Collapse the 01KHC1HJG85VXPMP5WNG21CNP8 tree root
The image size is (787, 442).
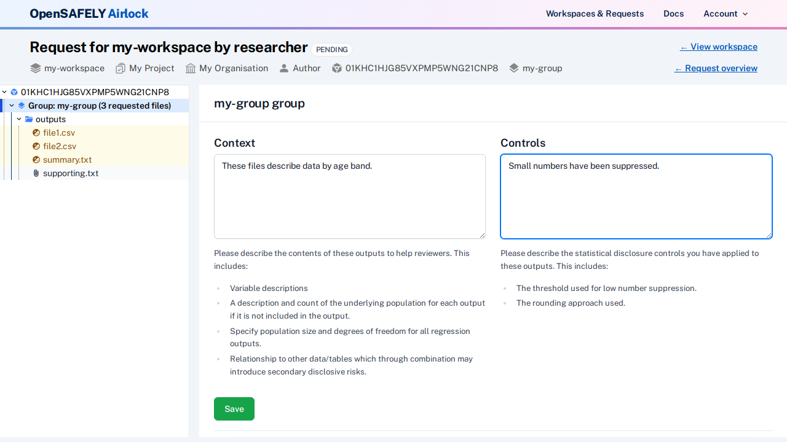tap(4, 91)
